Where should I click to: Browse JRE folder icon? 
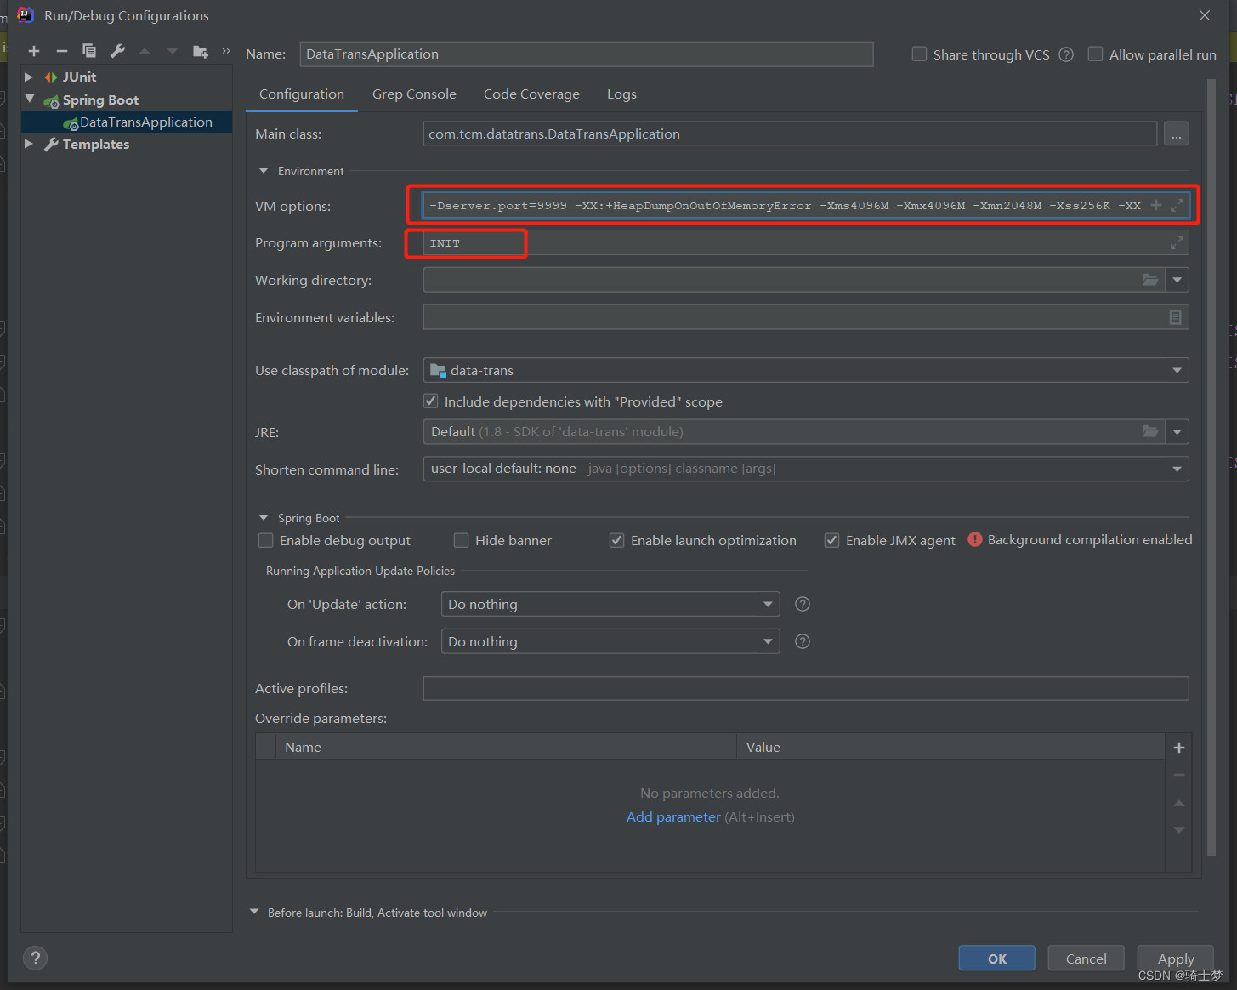click(1150, 431)
